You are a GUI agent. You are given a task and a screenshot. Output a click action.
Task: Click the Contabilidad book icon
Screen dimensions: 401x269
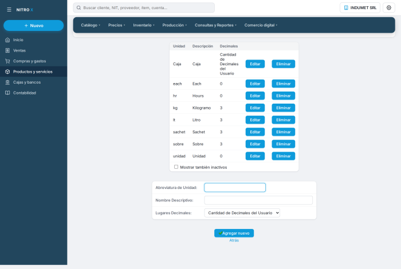(7, 93)
